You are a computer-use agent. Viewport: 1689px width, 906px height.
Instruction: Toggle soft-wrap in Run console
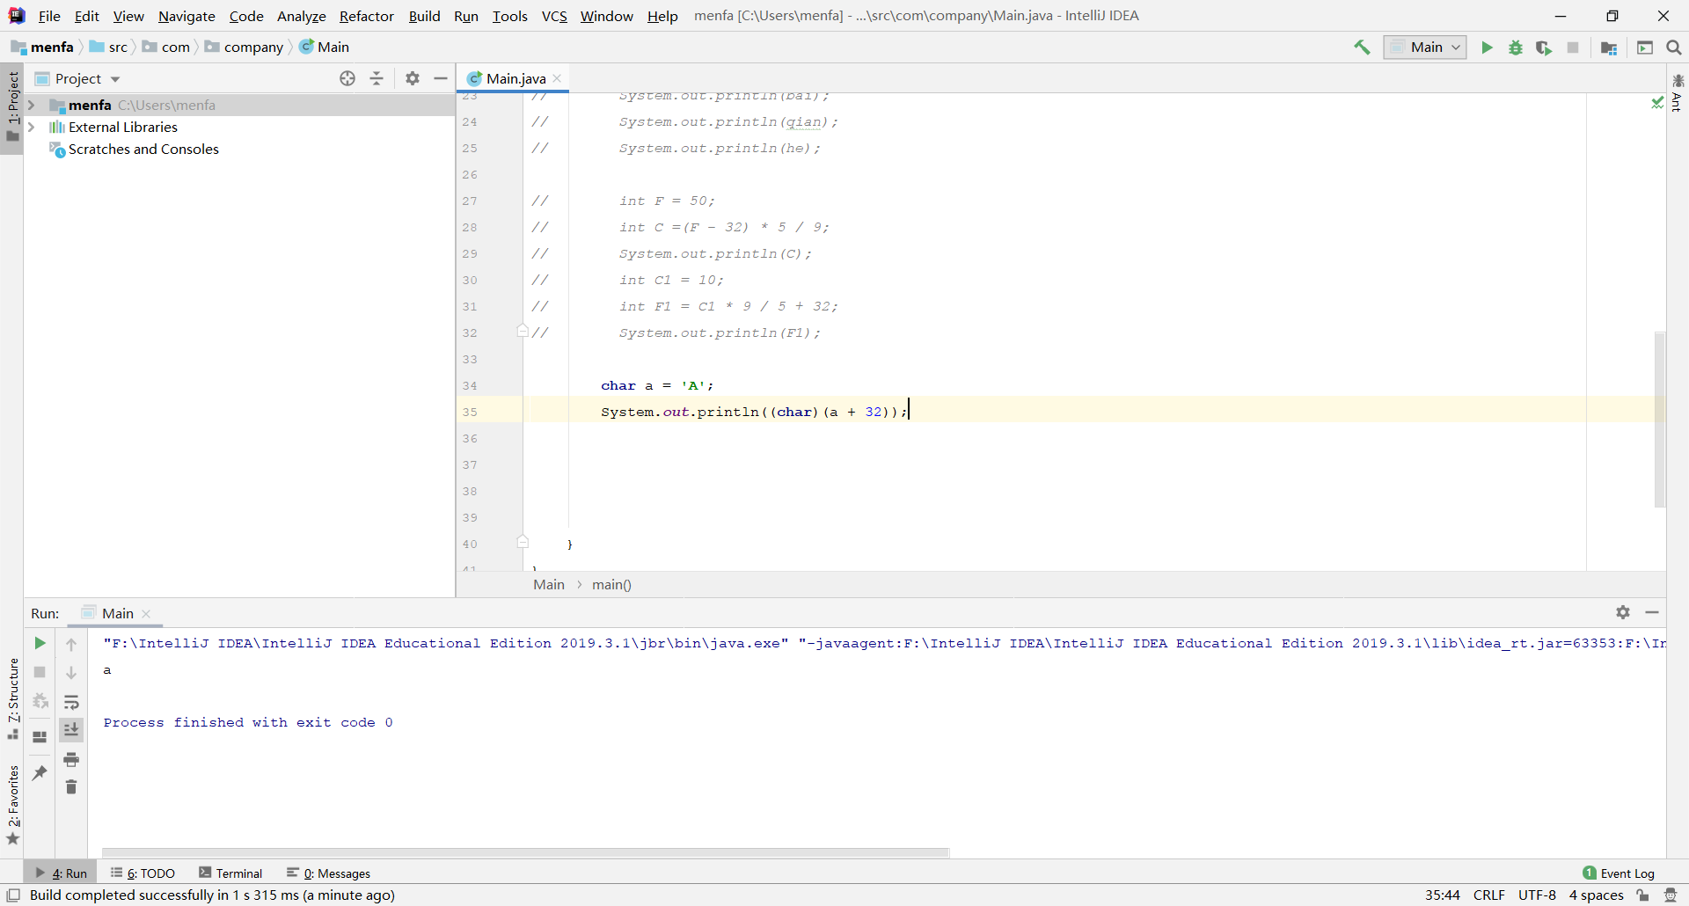pyautogui.click(x=71, y=702)
